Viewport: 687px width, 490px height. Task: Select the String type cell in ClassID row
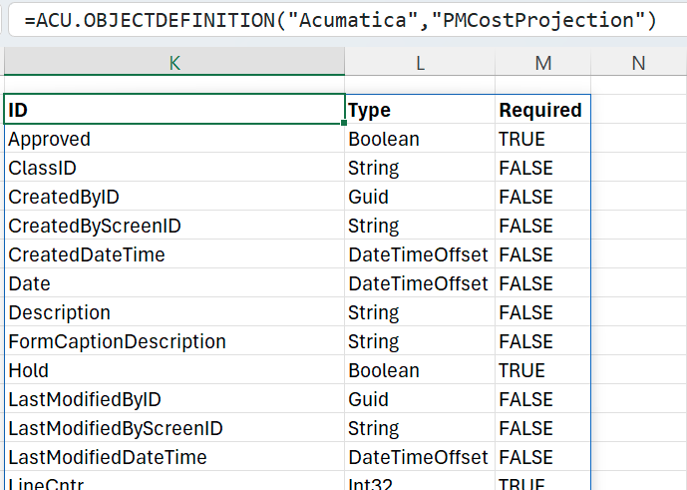click(420, 168)
